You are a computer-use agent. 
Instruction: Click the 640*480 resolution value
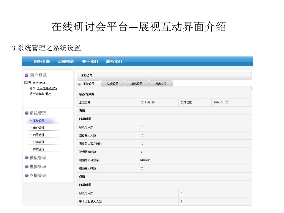pyautogui.click(x=145, y=160)
